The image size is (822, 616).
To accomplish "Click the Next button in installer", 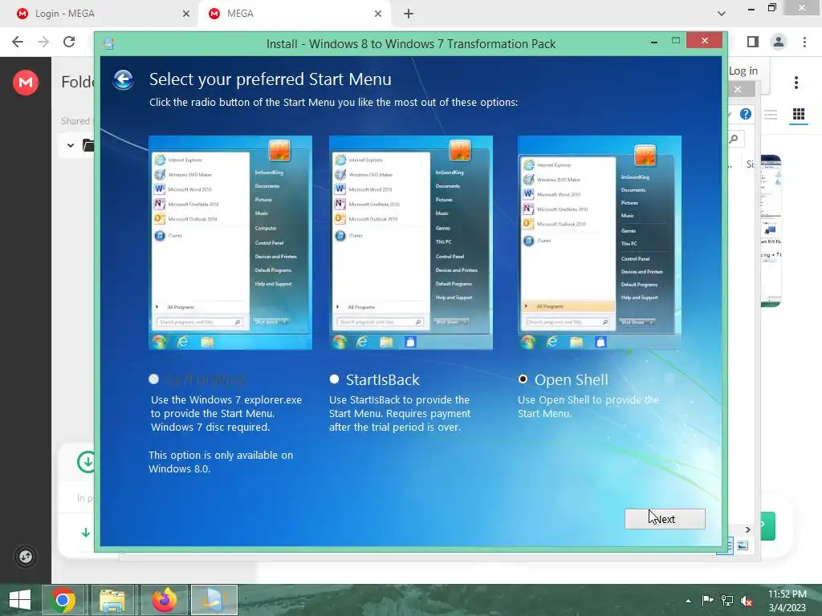I will point(665,519).
